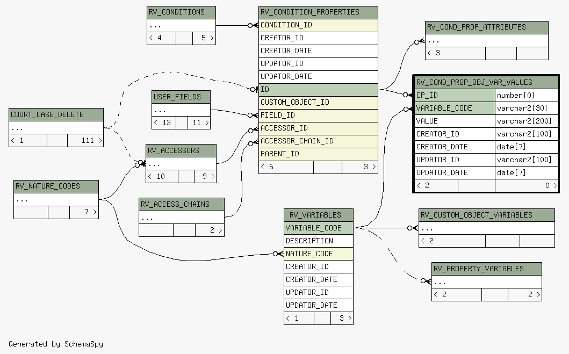Open the RV_NATURE_CODES table header
569x354 pixels.
[x=56, y=186]
